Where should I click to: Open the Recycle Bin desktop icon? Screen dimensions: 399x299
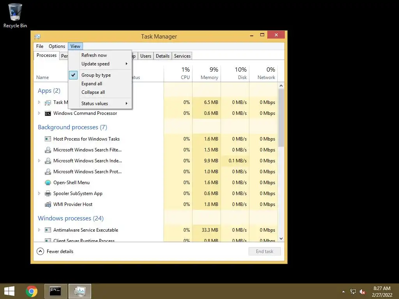(x=15, y=16)
